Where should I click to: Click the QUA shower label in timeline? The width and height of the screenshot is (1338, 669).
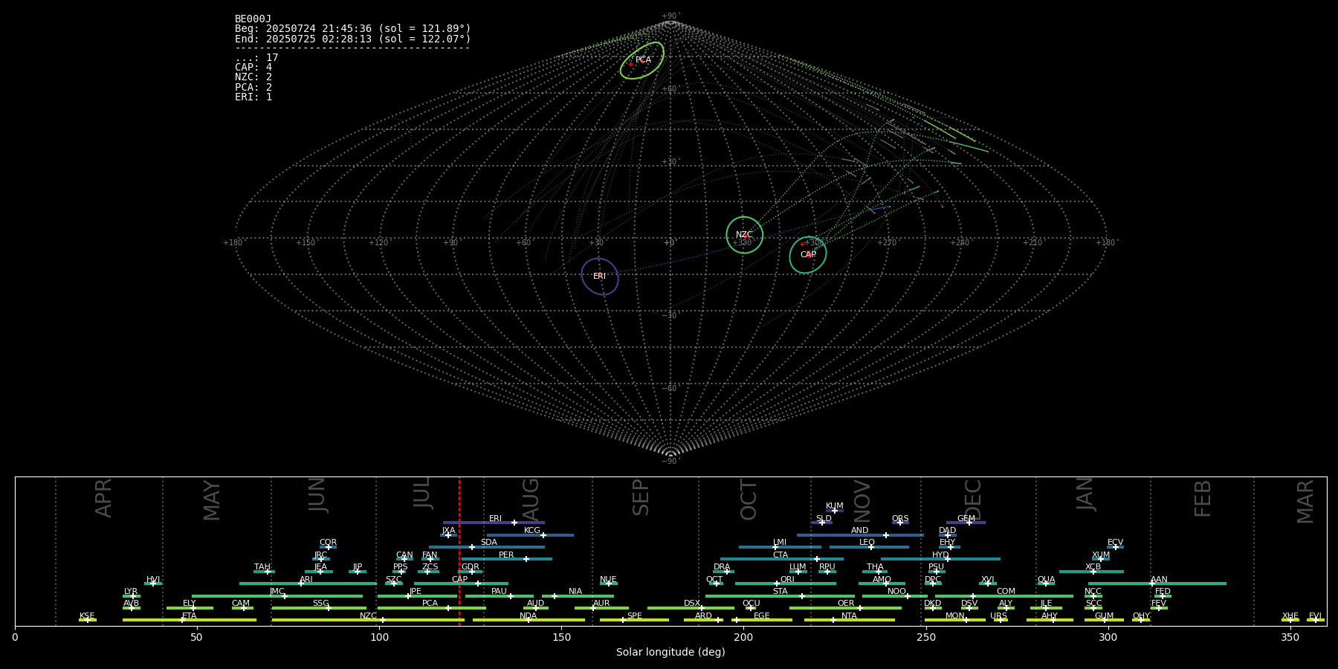click(x=1047, y=580)
